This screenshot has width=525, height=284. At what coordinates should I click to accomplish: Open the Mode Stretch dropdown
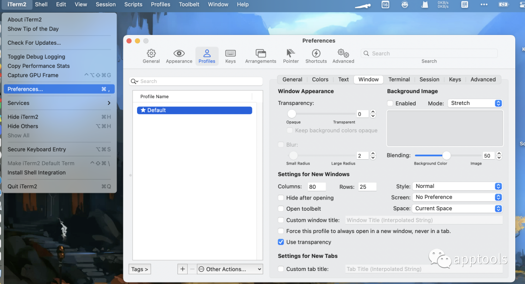(474, 103)
